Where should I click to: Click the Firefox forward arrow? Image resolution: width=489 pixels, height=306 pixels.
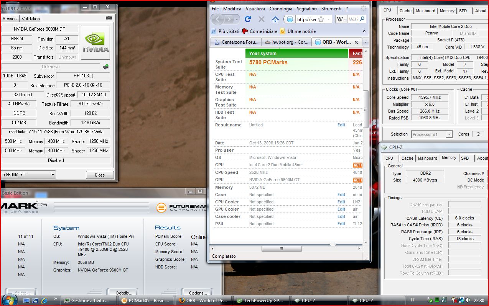point(229,19)
